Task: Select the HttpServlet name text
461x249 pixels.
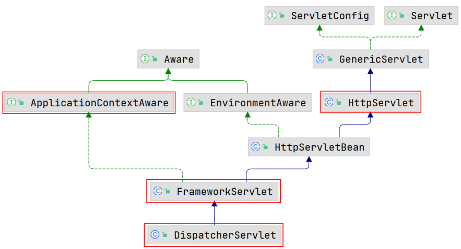Action: pyautogui.click(x=381, y=103)
